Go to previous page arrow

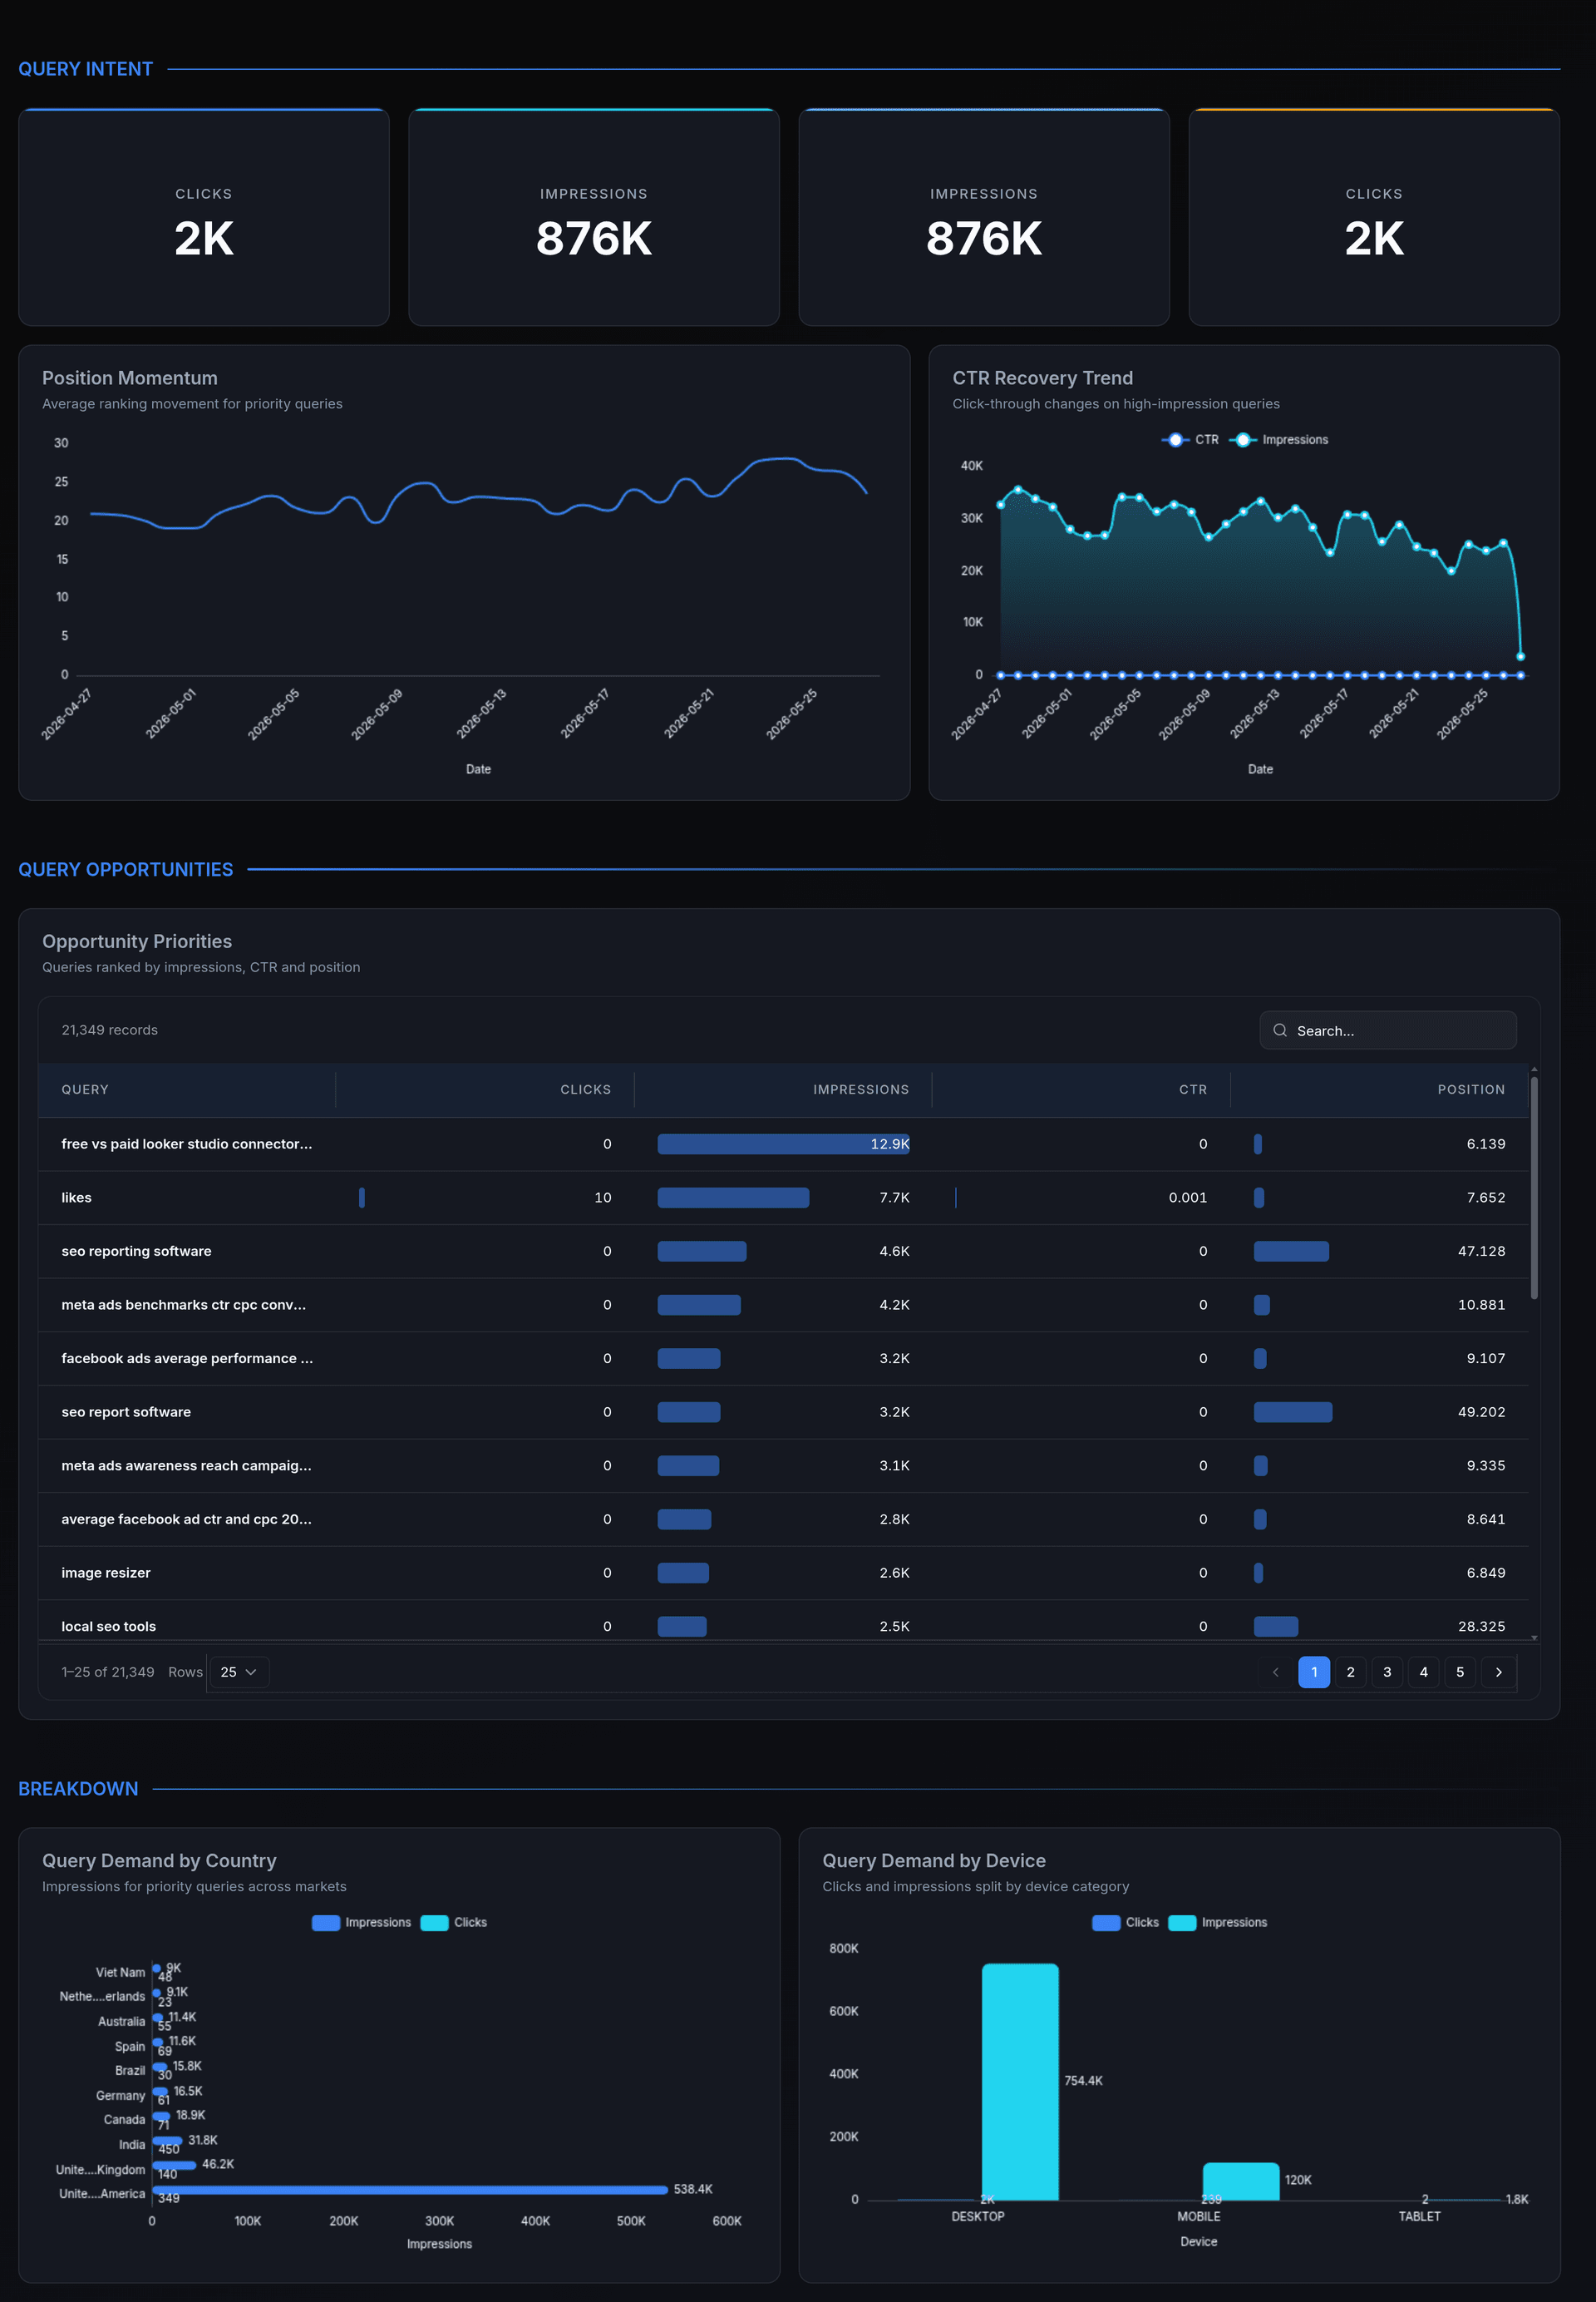pos(1275,1672)
